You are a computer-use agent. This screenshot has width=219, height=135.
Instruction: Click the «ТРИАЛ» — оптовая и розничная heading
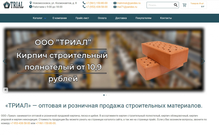[x=104, y=106]
